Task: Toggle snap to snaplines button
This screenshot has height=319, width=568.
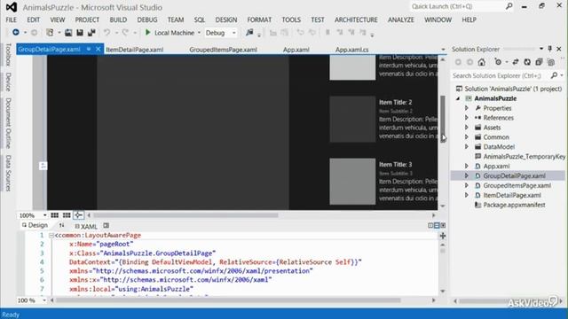Action: tap(78, 215)
